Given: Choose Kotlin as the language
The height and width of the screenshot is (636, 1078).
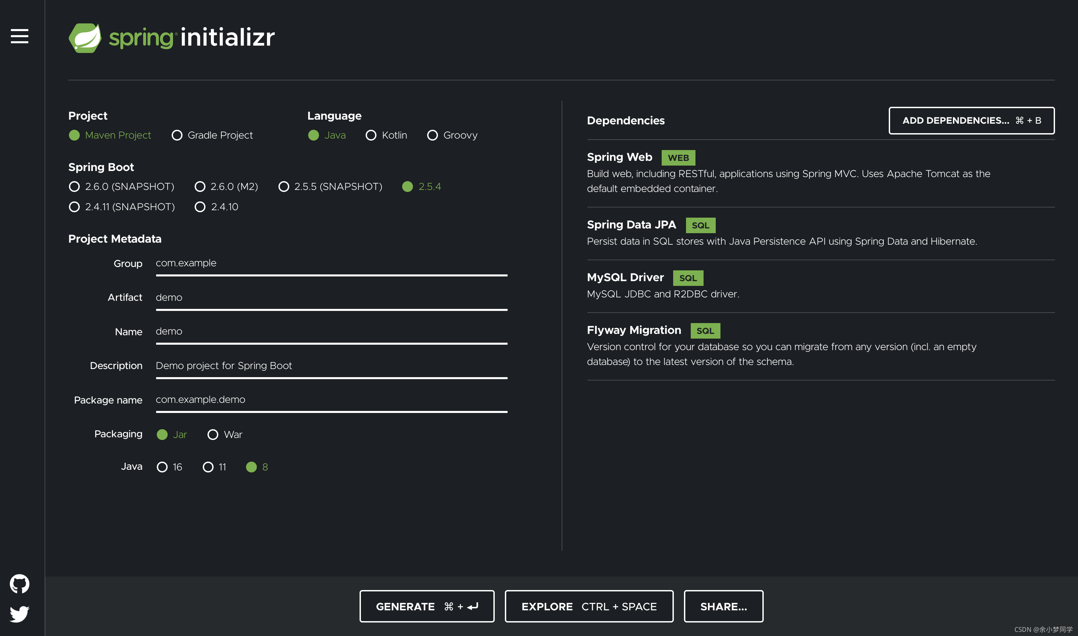Looking at the screenshot, I should coord(371,136).
